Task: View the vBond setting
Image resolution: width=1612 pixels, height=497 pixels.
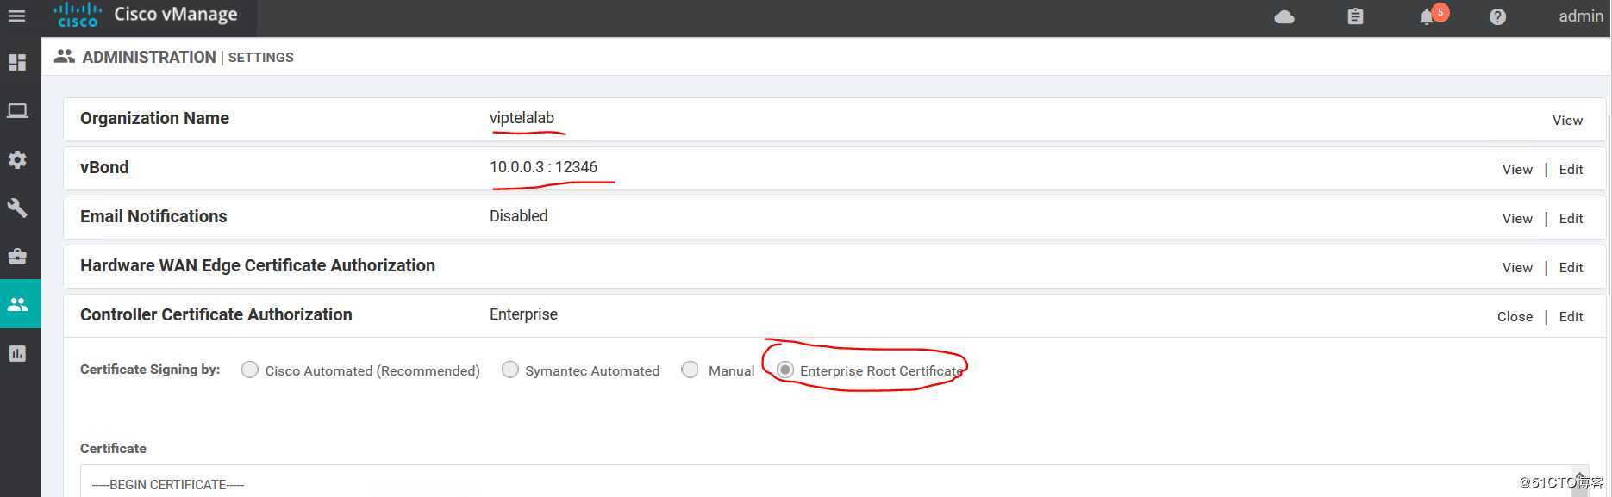Action: (1517, 169)
